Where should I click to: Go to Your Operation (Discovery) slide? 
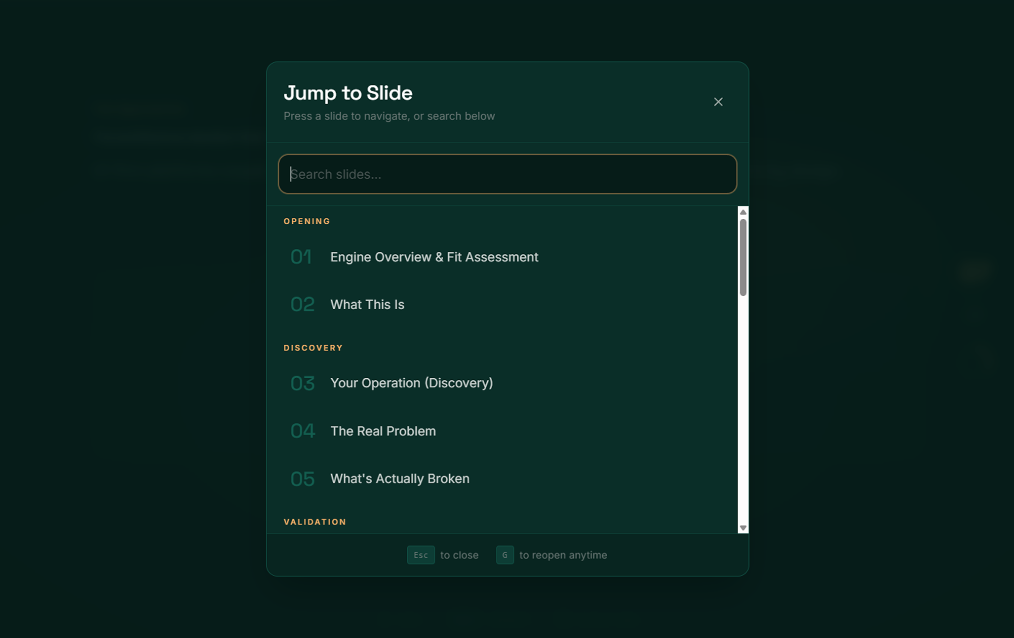pyautogui.click(x=411, y=383)
